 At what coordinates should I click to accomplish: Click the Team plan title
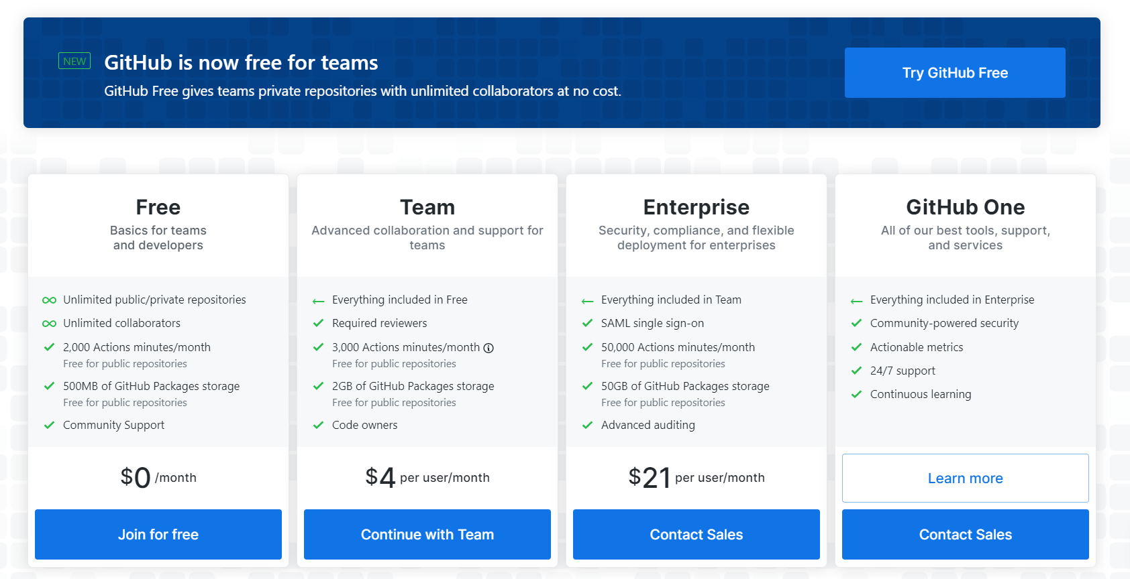click(x=427, y=207)
